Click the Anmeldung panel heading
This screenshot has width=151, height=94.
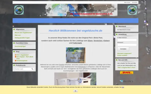tap(122, 34)
